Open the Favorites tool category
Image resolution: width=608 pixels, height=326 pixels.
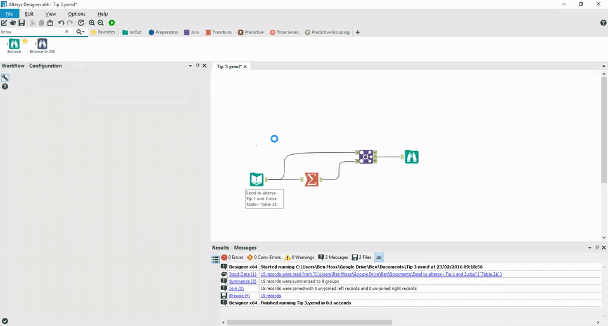click(x=103, y=32)
